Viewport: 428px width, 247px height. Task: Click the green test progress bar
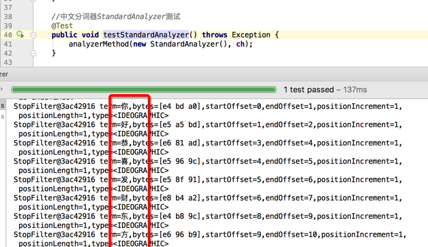[144, 89]
